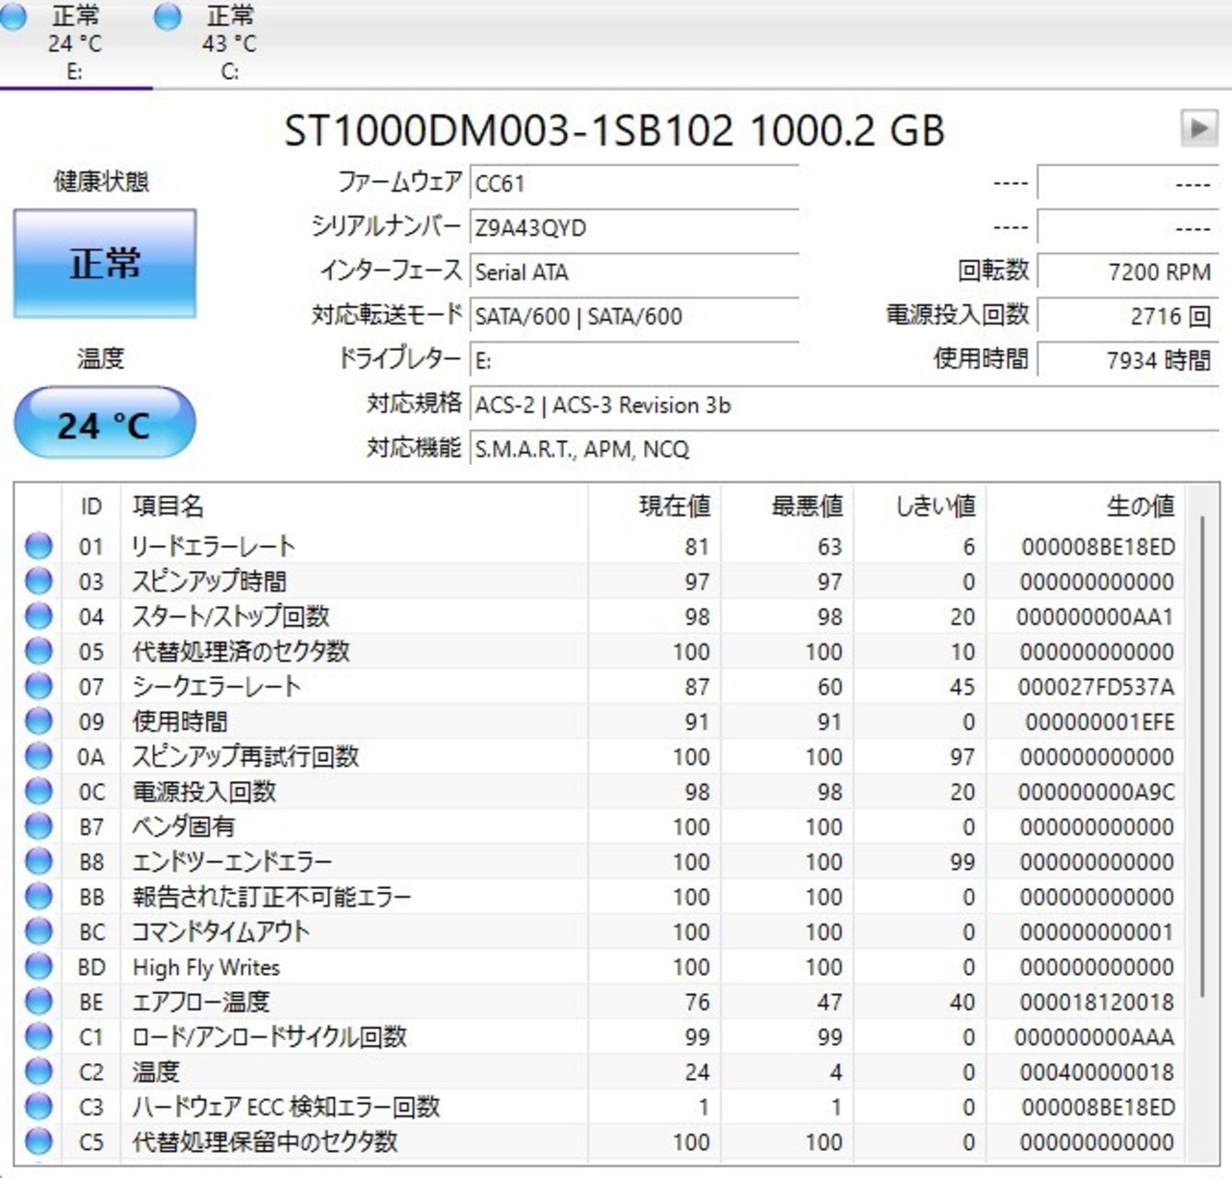
Task: Click the blue 正常 health status button
Action: (105, 263)
